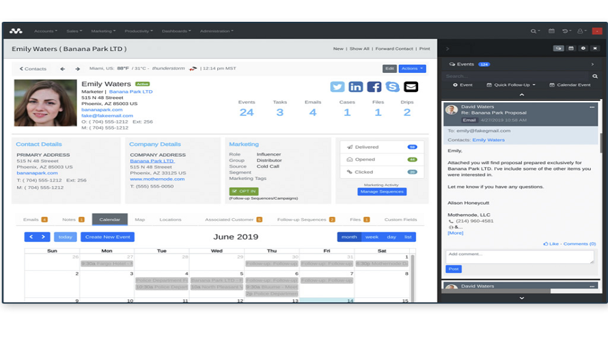This screenshot has height=341, width=608.
Task: Go to next month in calendar
Action: pos(44,237)
